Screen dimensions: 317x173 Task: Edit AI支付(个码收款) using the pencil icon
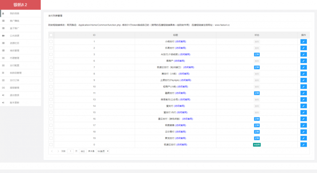pyautogui.click(x=303, y=54)
